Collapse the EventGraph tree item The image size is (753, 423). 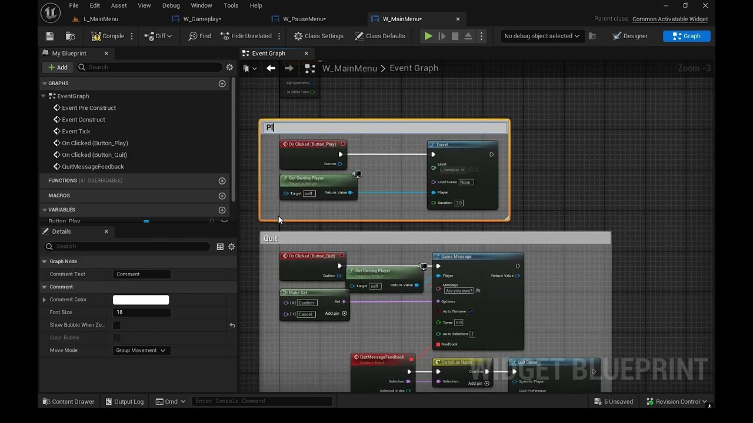44,96
